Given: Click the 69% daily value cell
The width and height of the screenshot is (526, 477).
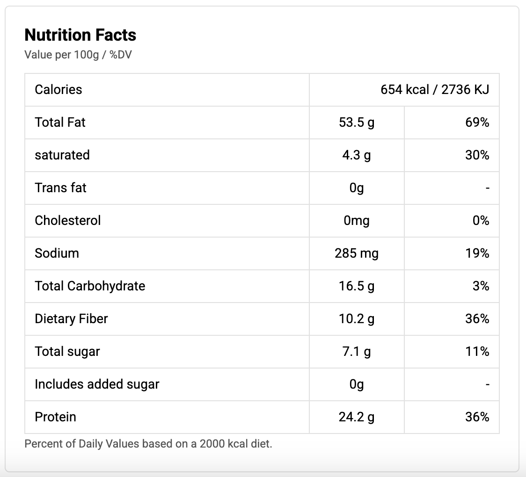Looking at the screenshot, I should [477, 122].
